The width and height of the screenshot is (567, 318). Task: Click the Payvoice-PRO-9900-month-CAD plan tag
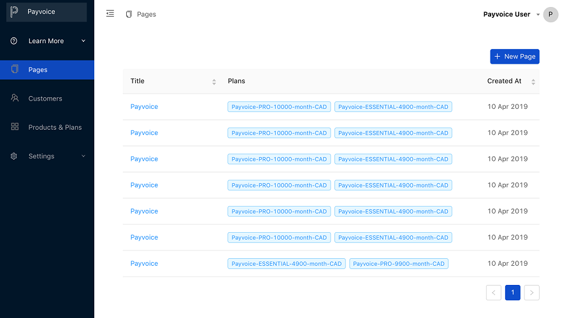(398, 263)
